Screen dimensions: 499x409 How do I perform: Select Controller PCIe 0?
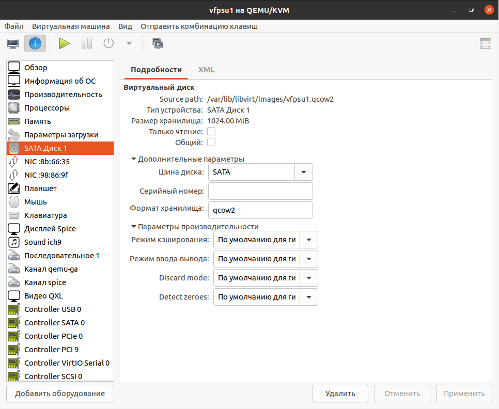click(60, 336)
